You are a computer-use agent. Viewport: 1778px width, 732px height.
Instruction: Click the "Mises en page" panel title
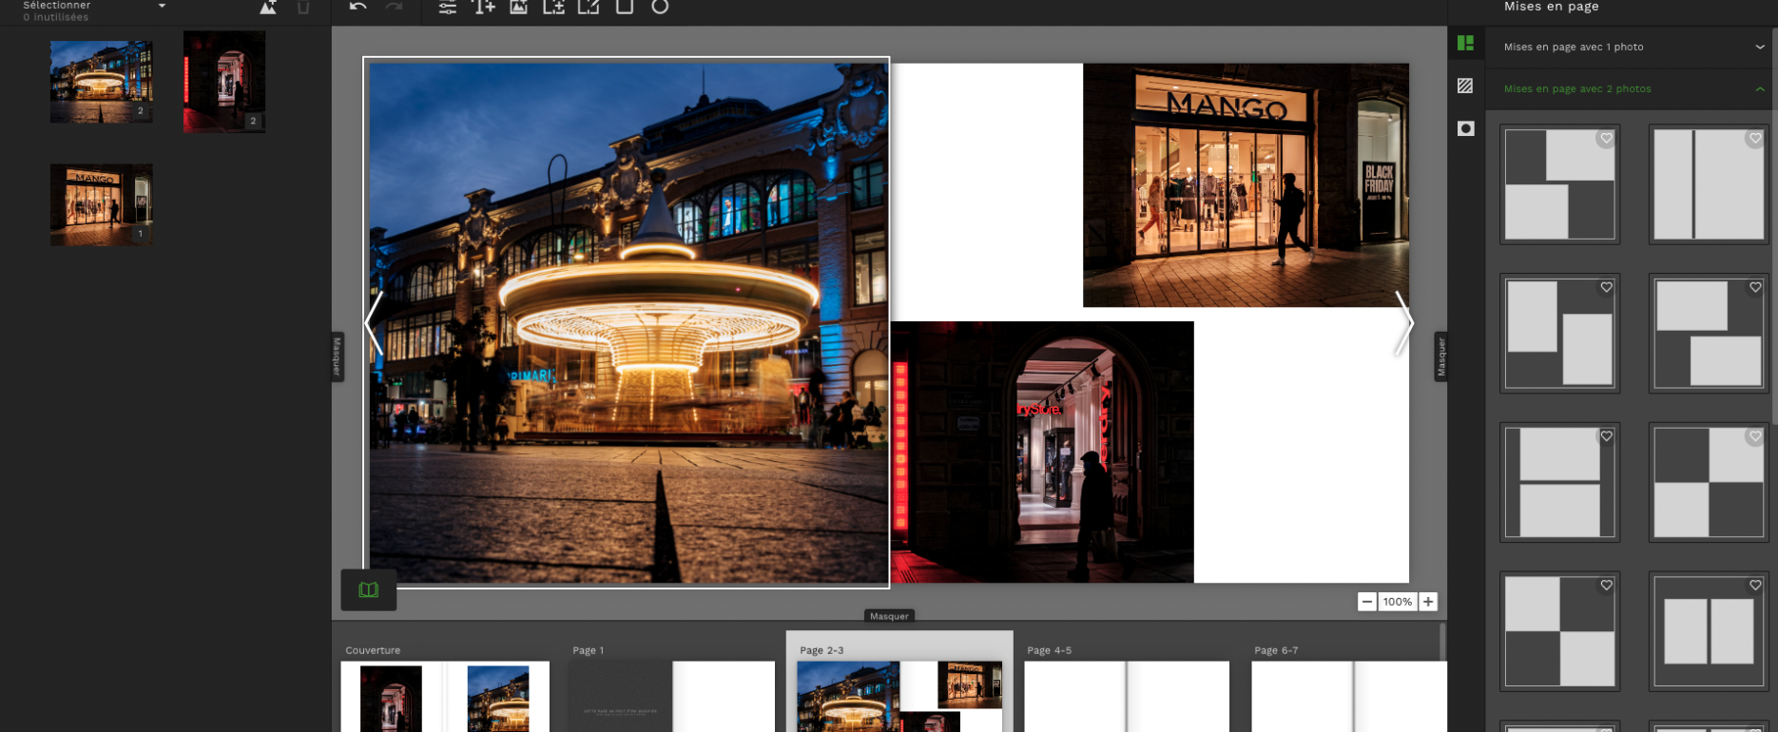tap(1551, 7)
